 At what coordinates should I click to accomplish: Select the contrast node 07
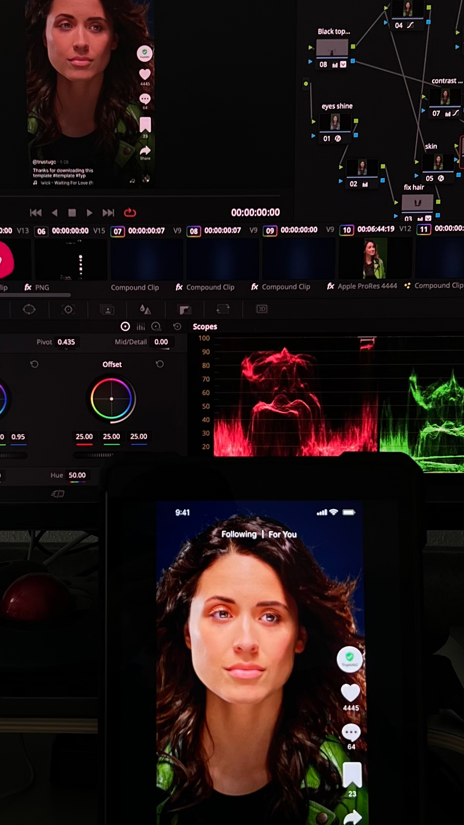pyautogui.click(x=445, y=97)
